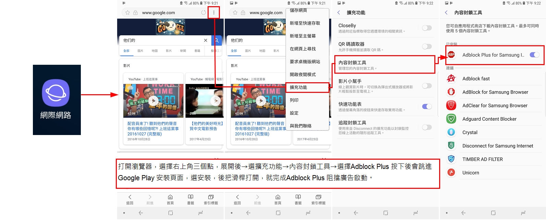Switch to 圖片 tab on menu-closed Google screen

click(x=140, y=51)
